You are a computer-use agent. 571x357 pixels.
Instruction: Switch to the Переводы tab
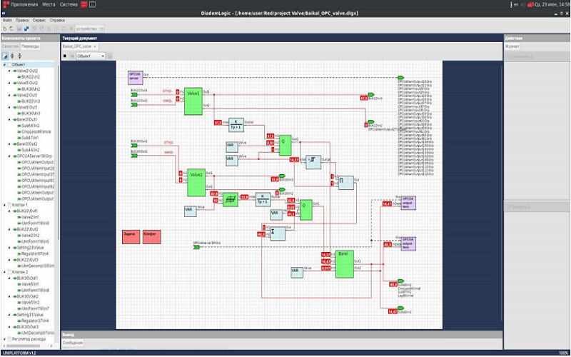pyautogui.click(x=31, y=46)
